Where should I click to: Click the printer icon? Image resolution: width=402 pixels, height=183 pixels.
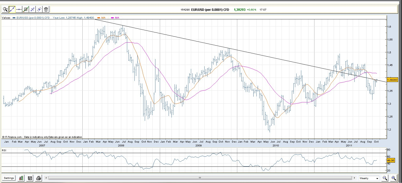click(x=39, y=178)
